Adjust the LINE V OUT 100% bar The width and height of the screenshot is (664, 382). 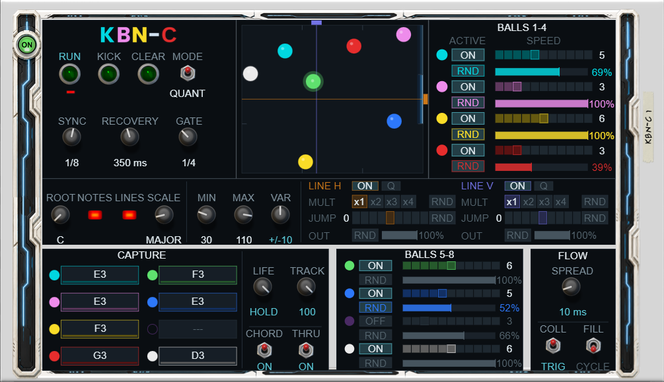552,236
